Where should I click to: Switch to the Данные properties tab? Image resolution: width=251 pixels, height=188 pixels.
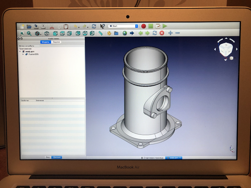(57, 157)
